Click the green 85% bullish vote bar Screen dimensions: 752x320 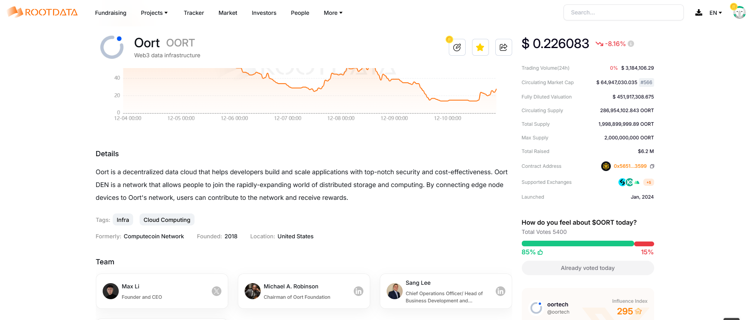pyautogui.click(x=578, y=244)
